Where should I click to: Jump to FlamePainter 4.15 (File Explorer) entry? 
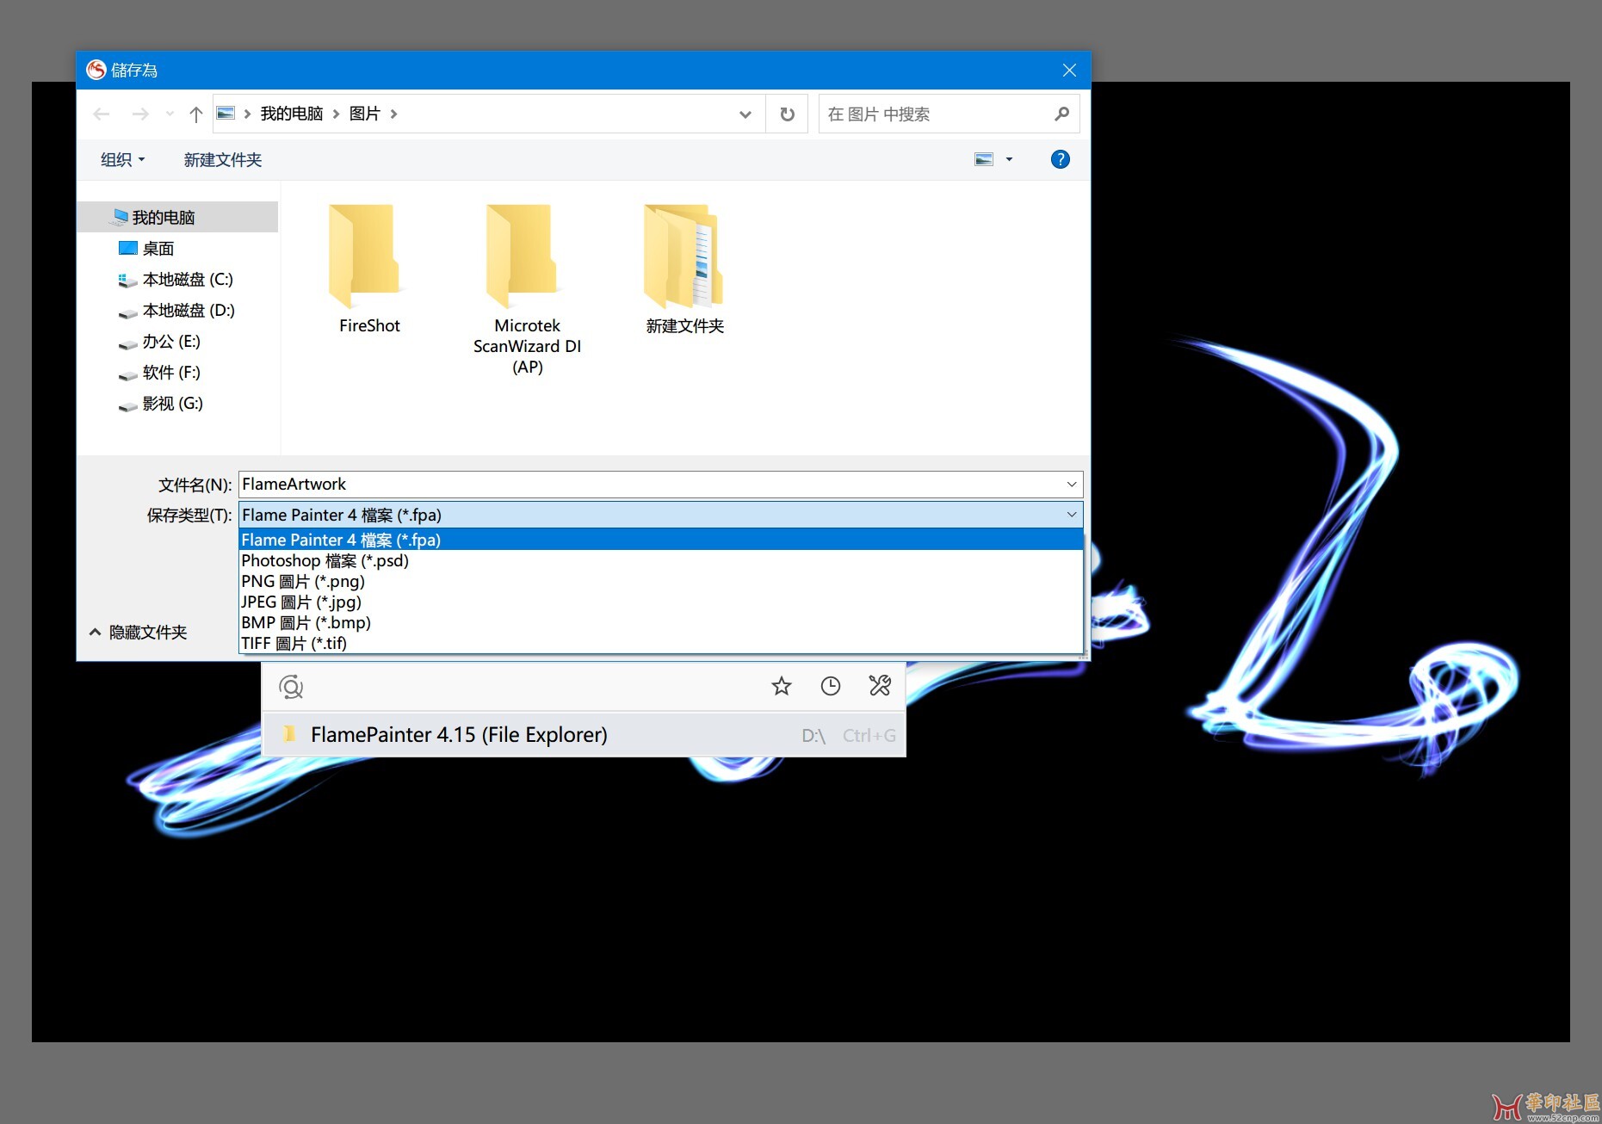(x=584, y=735)
